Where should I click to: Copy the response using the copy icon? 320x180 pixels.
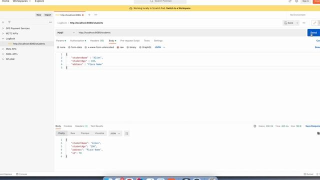point(318,133)
